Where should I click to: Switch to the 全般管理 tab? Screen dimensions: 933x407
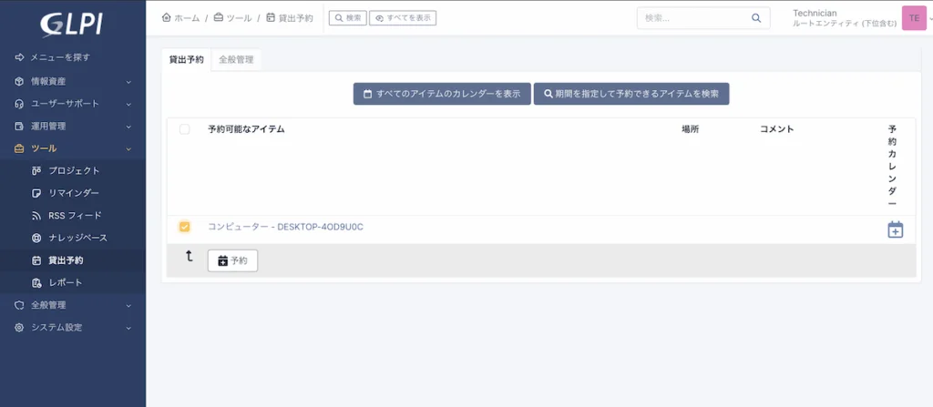236,59
